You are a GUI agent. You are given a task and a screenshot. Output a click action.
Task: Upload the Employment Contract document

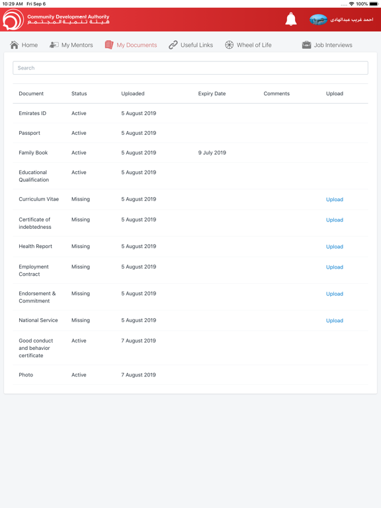(x=334, y=267)
